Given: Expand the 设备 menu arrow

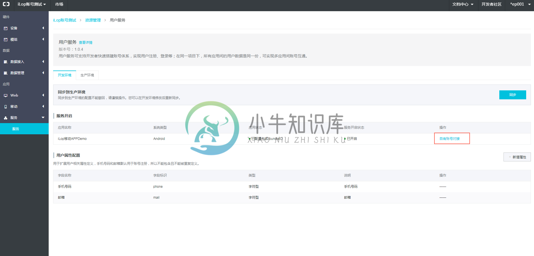Looking at the screenshot, I should (43, 28).
